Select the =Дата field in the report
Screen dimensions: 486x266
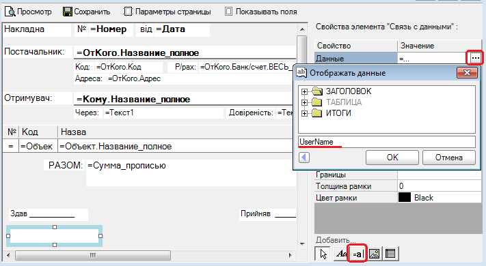click(x=182, y=29)
